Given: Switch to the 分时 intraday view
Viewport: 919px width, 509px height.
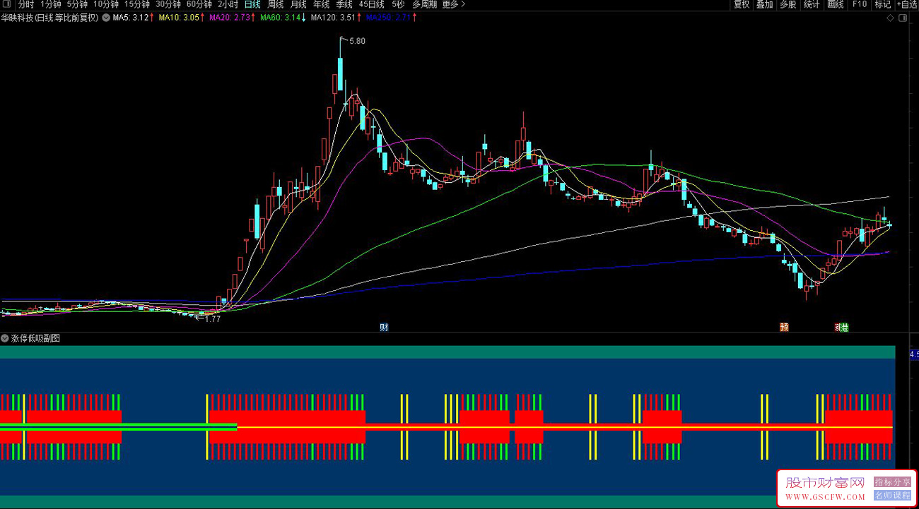Looking at the screenshot, I should [x=25, y=4].
